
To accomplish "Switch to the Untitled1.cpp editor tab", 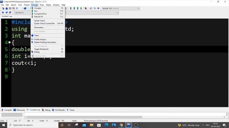I will (7, 16).
